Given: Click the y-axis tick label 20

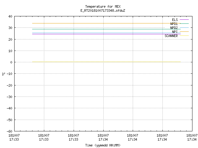Looking at the screenshot, I should tap(10, 39).
